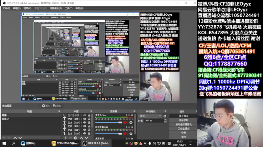Open source properties with the 属性 gear
The height and width of the screenshot is (147, 263).
pyautogui.click(x=46, y=106)
